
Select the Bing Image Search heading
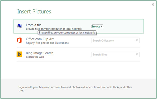[x=39, y=53]
